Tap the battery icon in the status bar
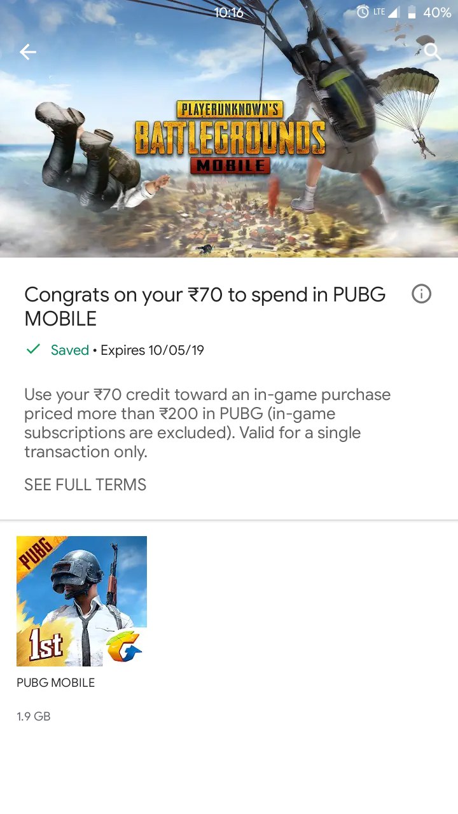Viewport: 458px width, 814px height. pyautogui.click(x=412, y=12)
